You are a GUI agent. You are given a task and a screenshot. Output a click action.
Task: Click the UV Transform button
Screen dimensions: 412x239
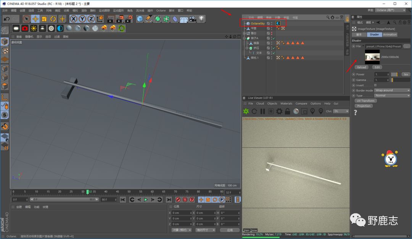(365, 101)
